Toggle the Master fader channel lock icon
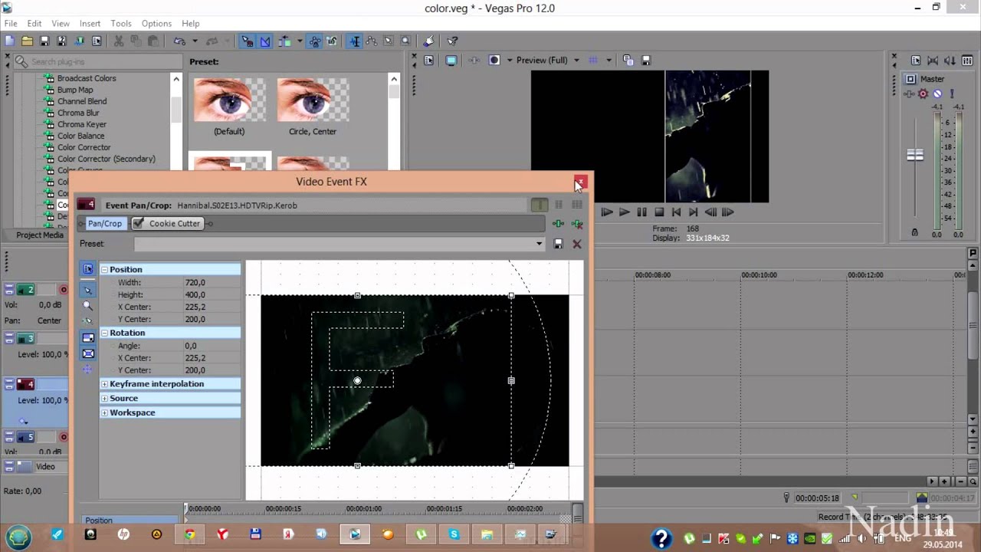This screenshot has height=552, width=981. [914, 232]
